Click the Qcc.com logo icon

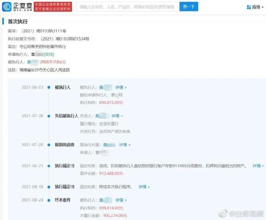7,7
